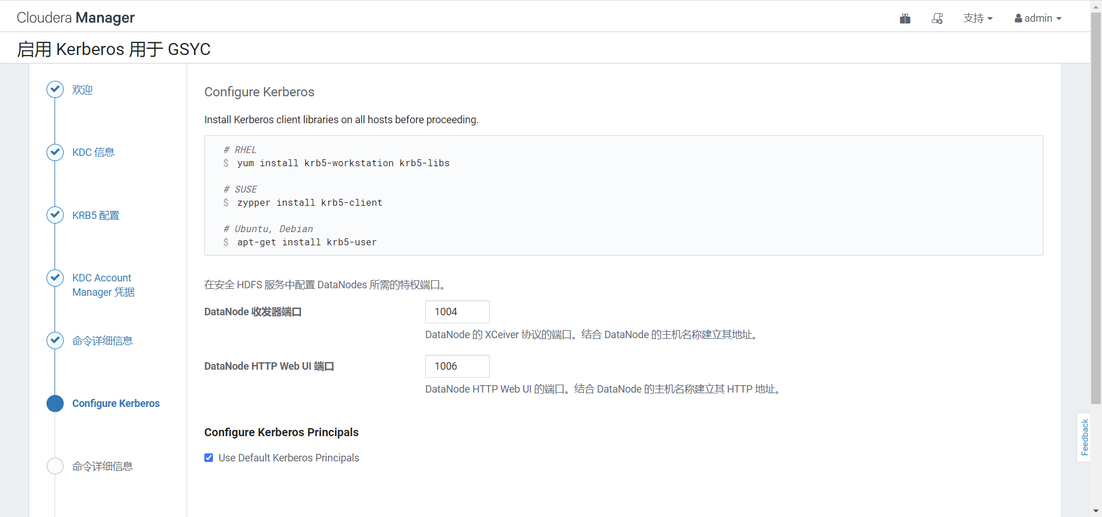Click the empty circle of final 命令详细信息 step

[x=55, y=466]
